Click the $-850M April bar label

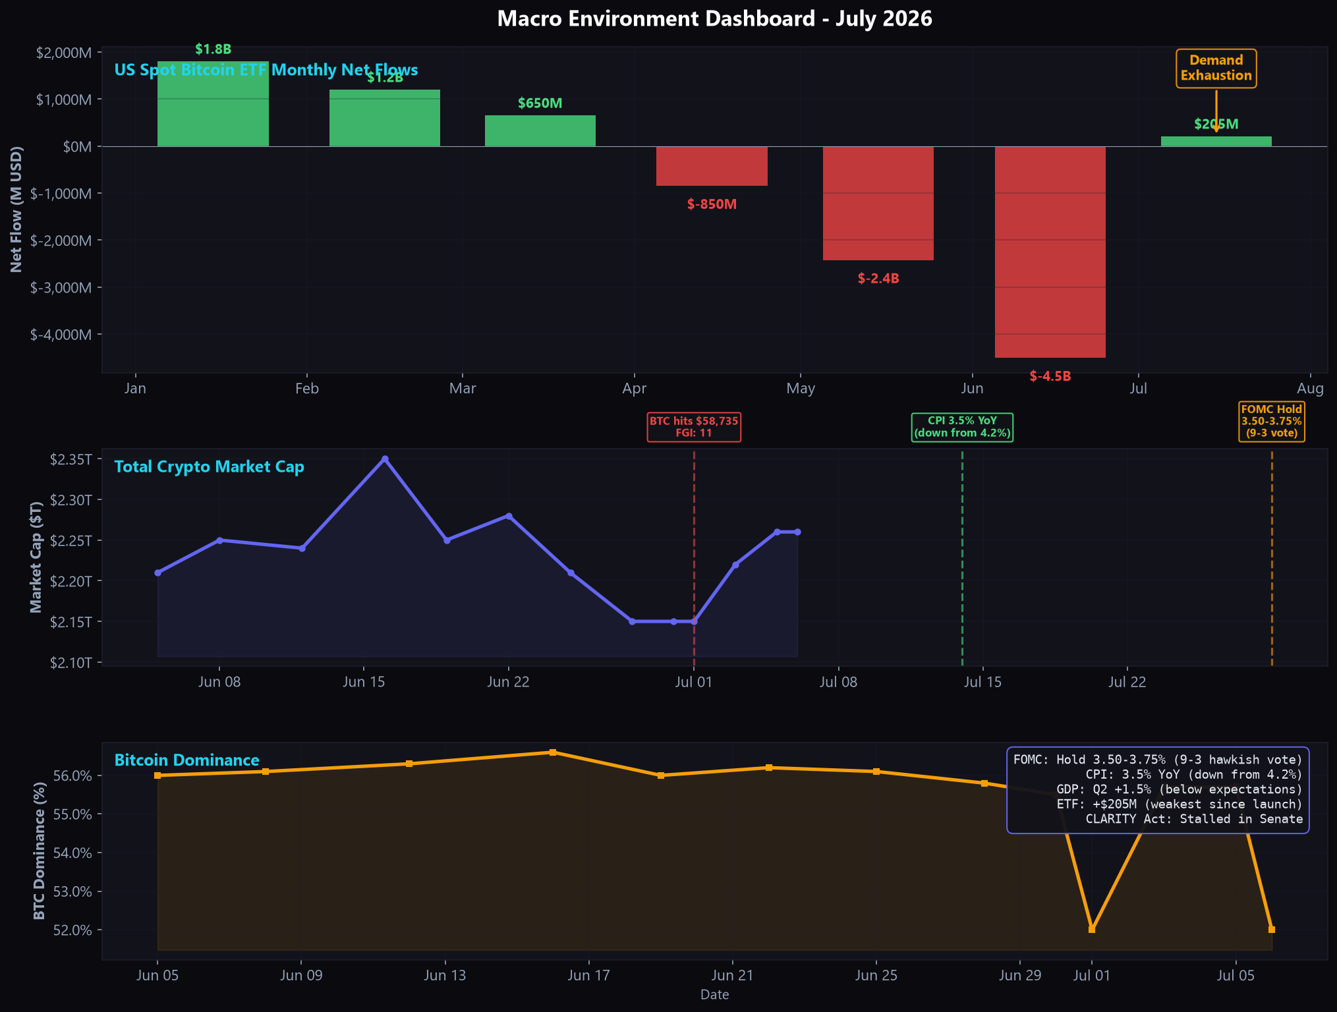coord(712,204)
